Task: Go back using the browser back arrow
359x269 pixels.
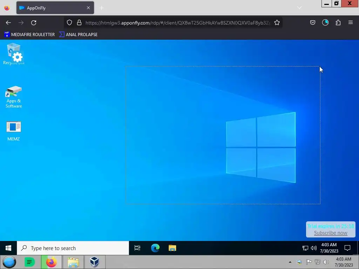Action: [8, 23]
